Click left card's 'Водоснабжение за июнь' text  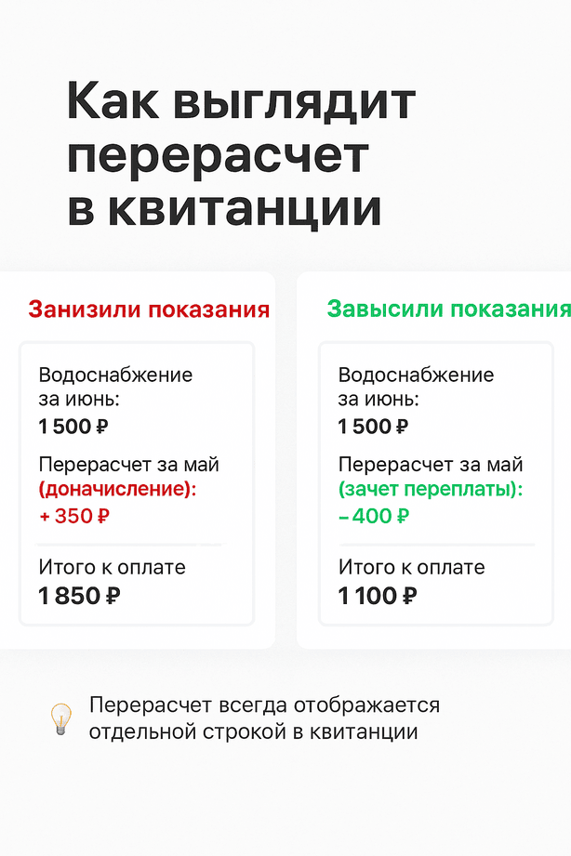[x=115, y=387]
